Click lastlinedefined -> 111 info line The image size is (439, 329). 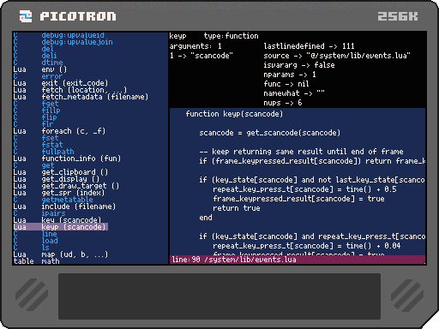click(x=309, y=46)
